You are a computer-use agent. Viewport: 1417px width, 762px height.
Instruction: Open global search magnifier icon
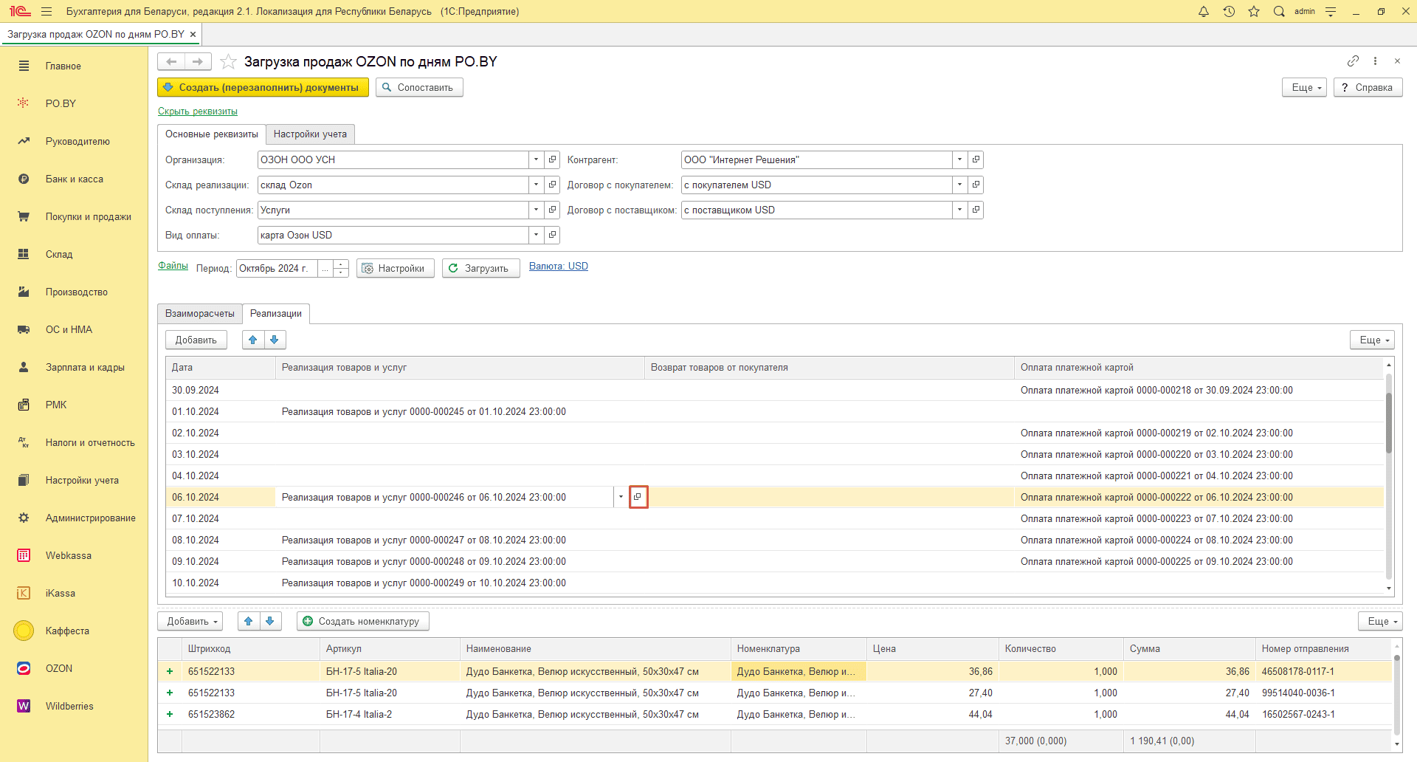click(x=1279, y=11)
